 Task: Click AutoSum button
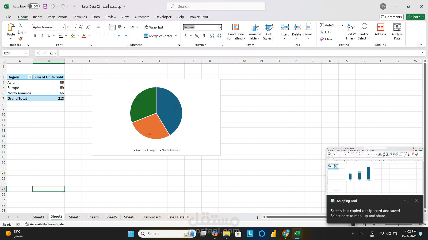[x=329, y=25]
